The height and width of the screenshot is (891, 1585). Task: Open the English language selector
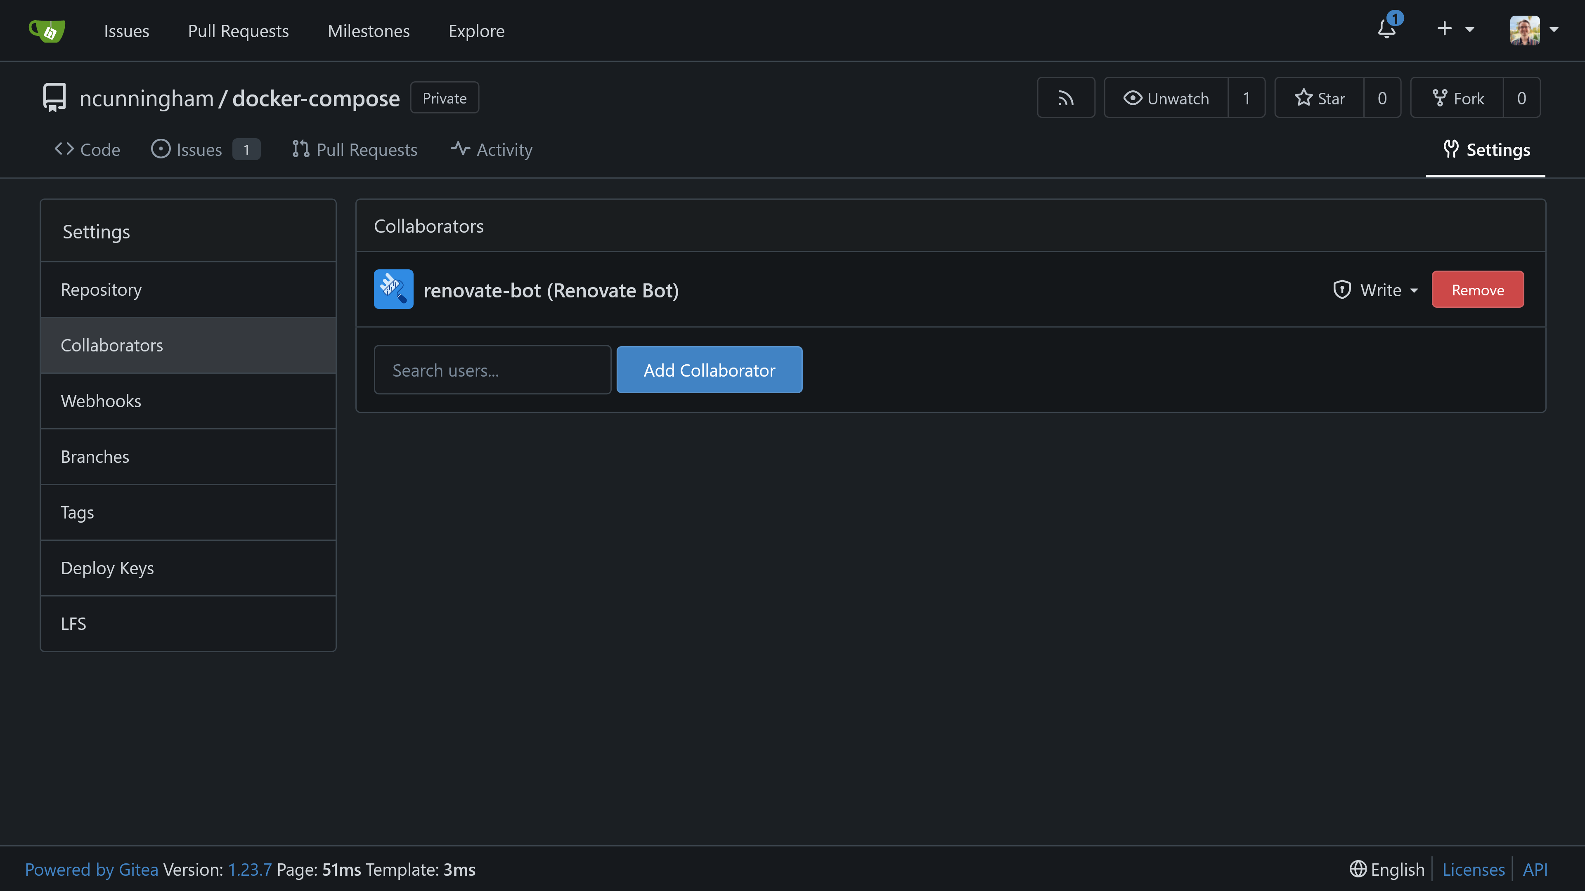click(1387, 870)
